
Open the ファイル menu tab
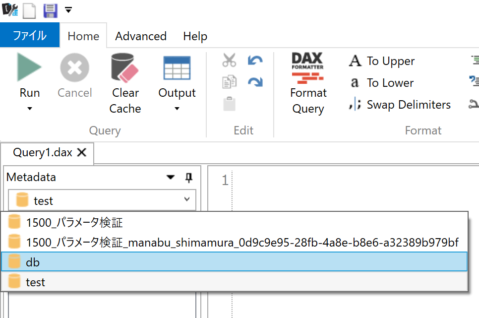[30, 35]
